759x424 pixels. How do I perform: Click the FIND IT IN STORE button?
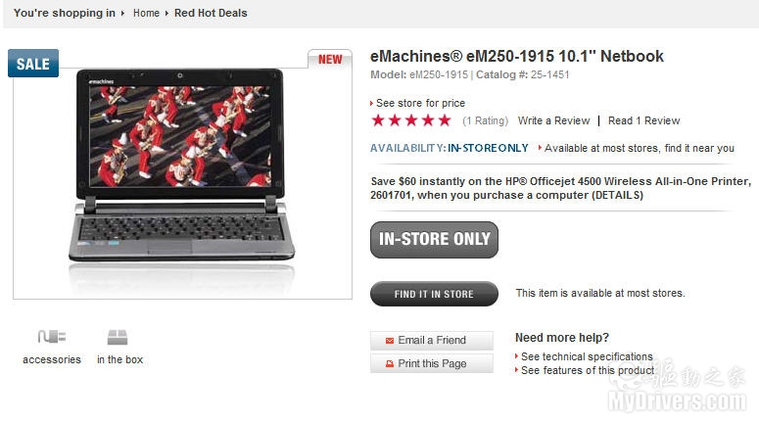(434, 294)
